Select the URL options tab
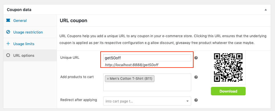Screen dimensions: 275x111 click(24, 55)
